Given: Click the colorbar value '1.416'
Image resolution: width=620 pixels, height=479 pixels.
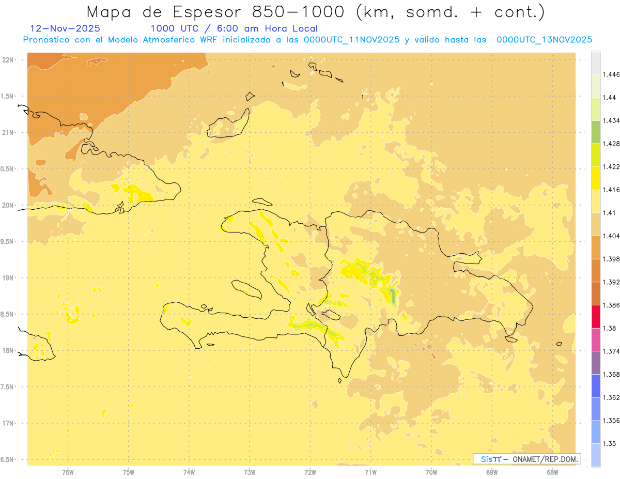Looking at the screenshot, I should click(x=612, y=190).
